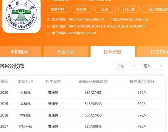Click the 211工程 tag button
The width and height of the screenshot is (168, 132).
129,9
